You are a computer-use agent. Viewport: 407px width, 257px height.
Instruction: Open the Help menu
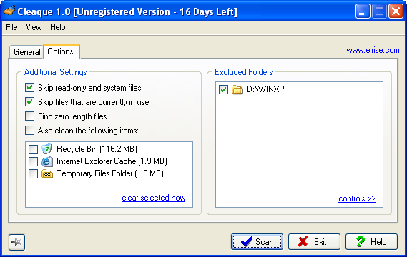click(58, 27)
